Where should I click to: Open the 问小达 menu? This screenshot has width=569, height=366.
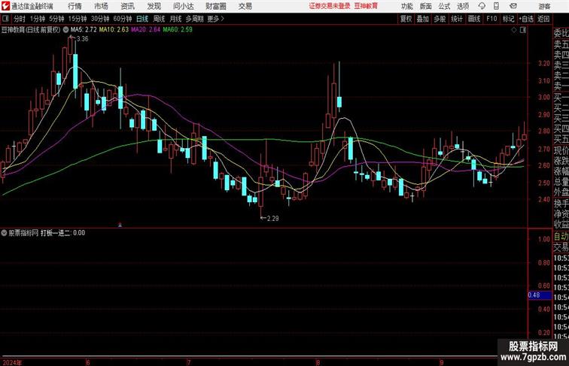(183, 6)
